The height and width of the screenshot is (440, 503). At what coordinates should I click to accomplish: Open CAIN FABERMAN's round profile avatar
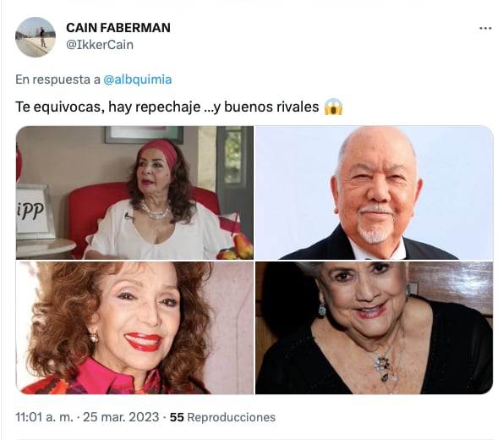(36, 37)
